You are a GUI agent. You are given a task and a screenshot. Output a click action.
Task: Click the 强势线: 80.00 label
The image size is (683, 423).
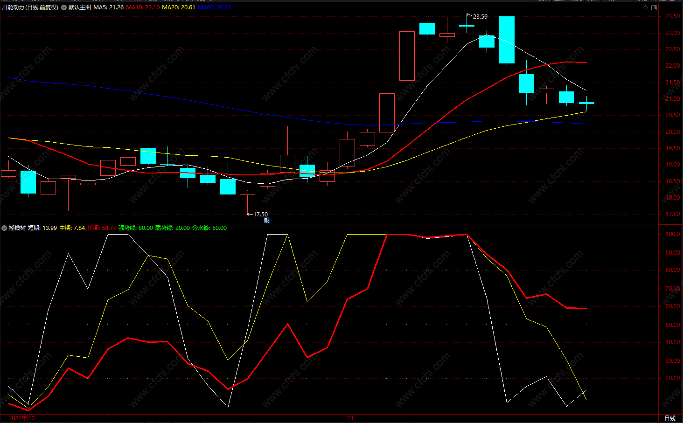[x=136, y=228]
